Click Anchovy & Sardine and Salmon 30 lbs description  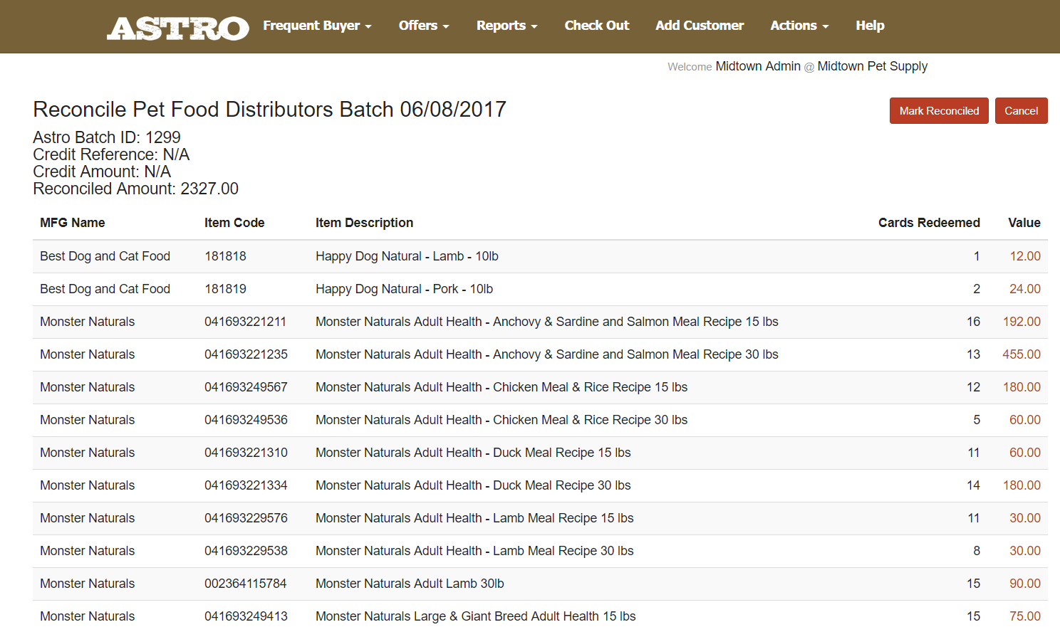tap(547, 354)
